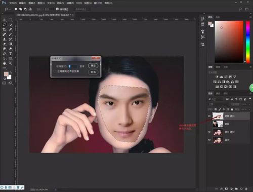Enable the checkbox in shrink selection dialog
Screen dimensions: 253x192
point(55,71)
